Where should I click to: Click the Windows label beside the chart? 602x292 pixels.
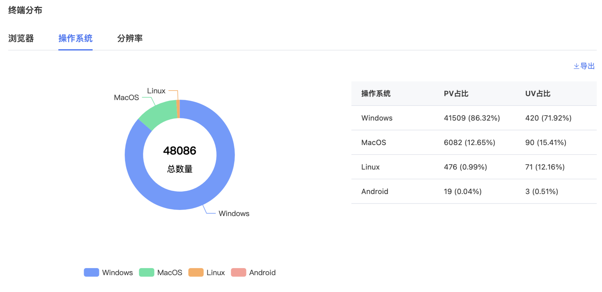coord(234,214)
